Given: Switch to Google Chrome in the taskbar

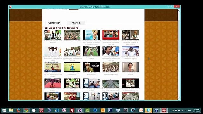Looking at the screenshot, I should (x=26, y=111).
